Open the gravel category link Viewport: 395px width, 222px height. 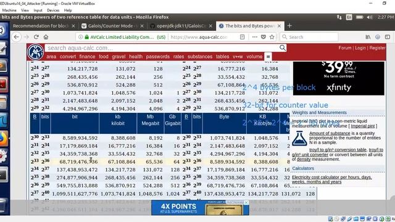[x=118, y=57]
